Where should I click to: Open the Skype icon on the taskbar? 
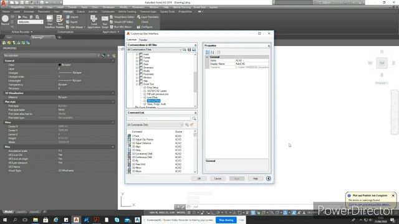pos(117,220)
